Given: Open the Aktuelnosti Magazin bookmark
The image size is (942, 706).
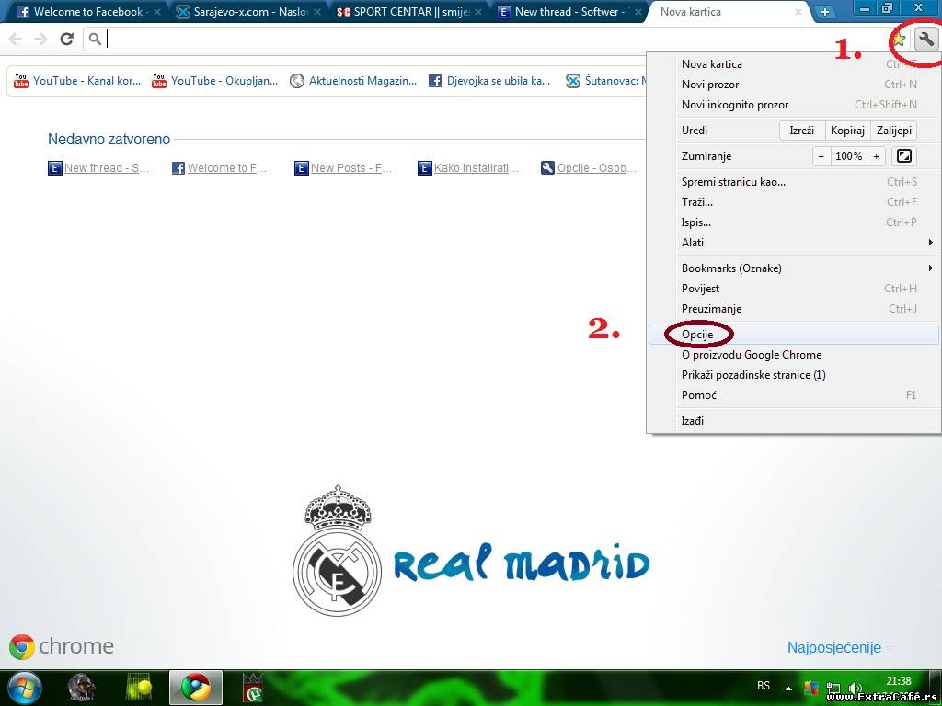Looking at the screenshot, I should 353,81.
